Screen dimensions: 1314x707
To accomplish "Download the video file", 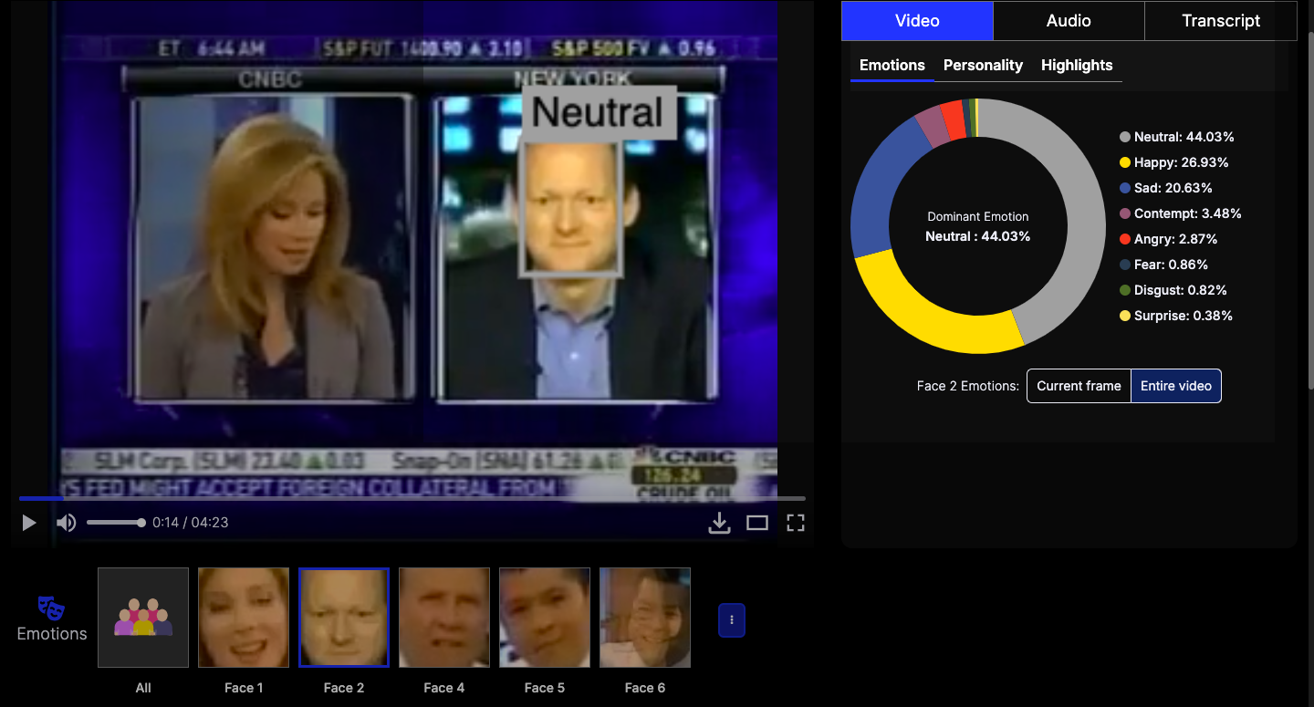I will pos(720,523).
